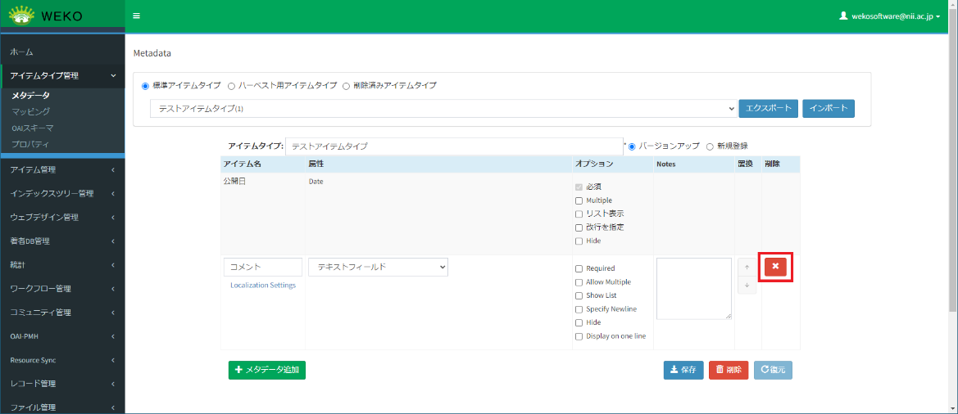Move the comment row up with the arrow
Screen dimensions: 958x414
(747, 268)
